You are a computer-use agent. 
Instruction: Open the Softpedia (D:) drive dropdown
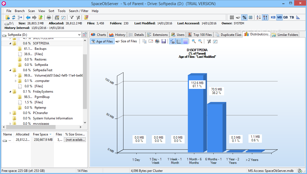pyautogui.click(x=79, y=35)
